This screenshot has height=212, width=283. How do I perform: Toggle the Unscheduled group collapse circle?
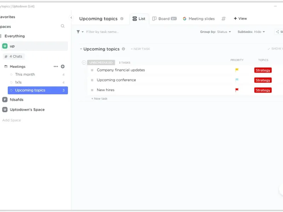tap(84, 63)
